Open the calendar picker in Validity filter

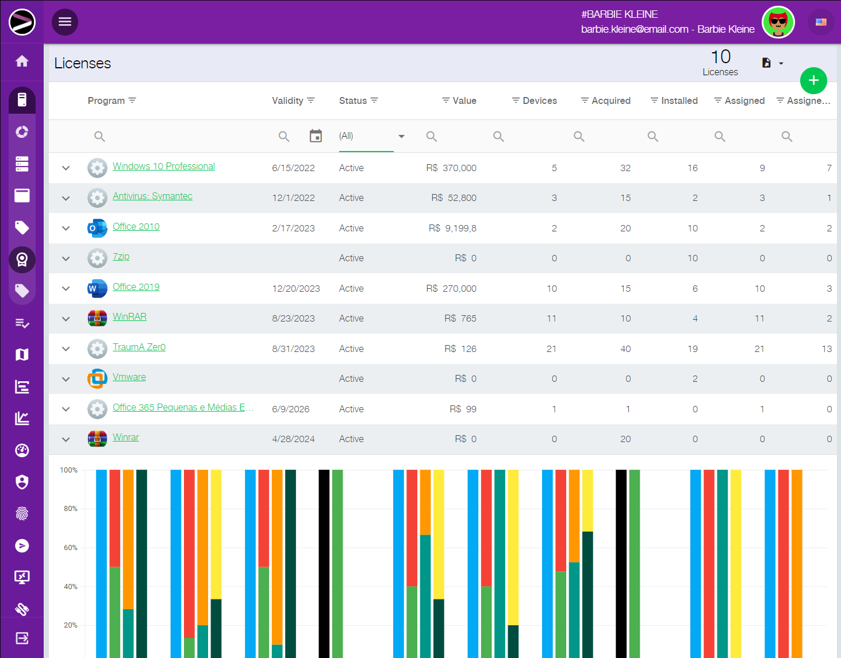tap(316, 136)
